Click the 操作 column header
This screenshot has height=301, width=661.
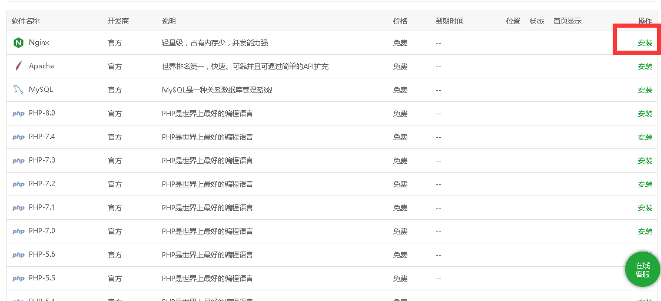tap(645, 21)
